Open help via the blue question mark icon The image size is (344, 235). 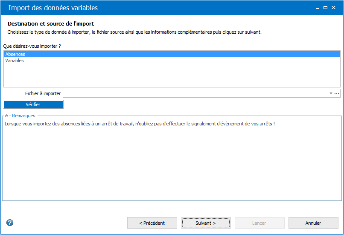(10, 223)
